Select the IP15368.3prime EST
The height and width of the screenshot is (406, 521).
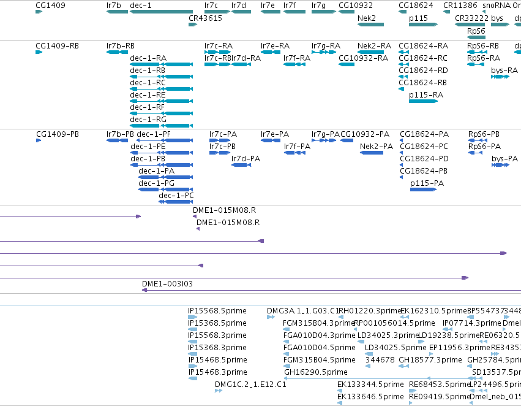coord(193,354)
